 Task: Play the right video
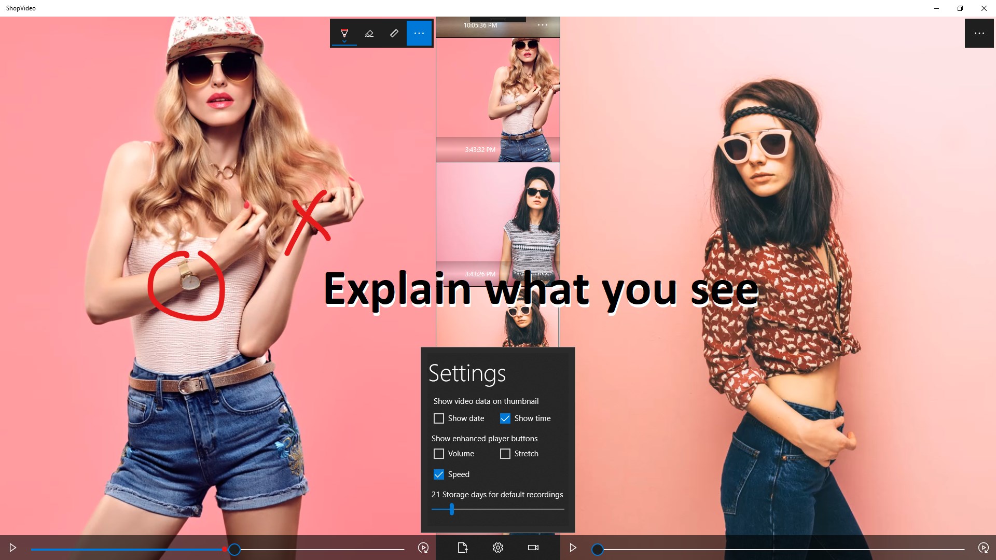point(573,548)
